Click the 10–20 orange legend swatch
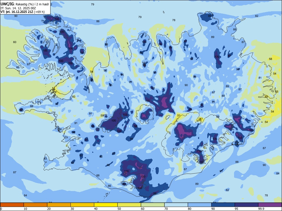The image size is (282, 211). click(36, 205)
